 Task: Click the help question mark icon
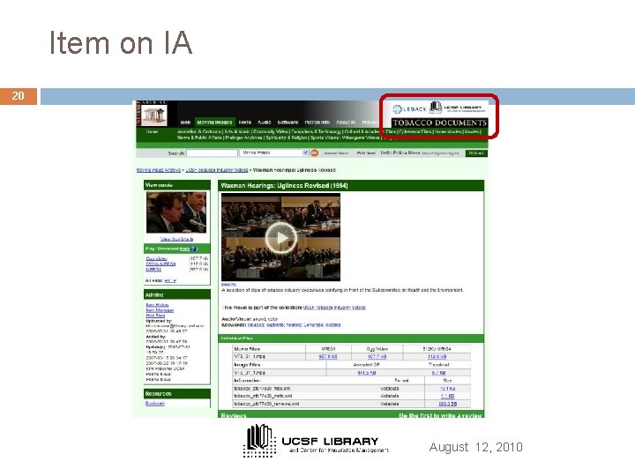tap(193, 249)
